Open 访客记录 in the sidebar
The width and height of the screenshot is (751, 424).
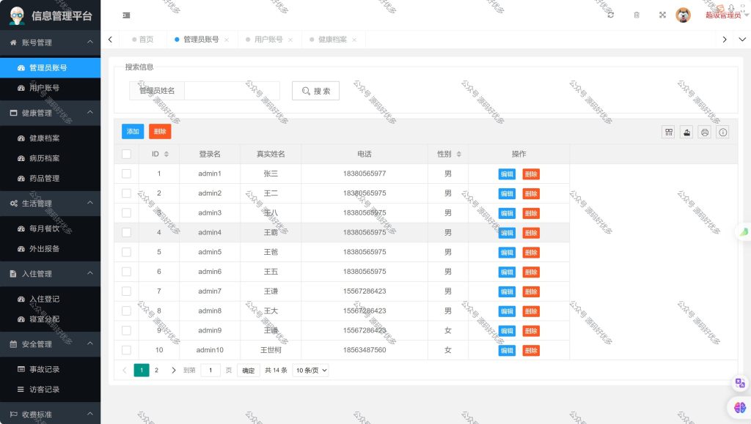pos(51,389)
